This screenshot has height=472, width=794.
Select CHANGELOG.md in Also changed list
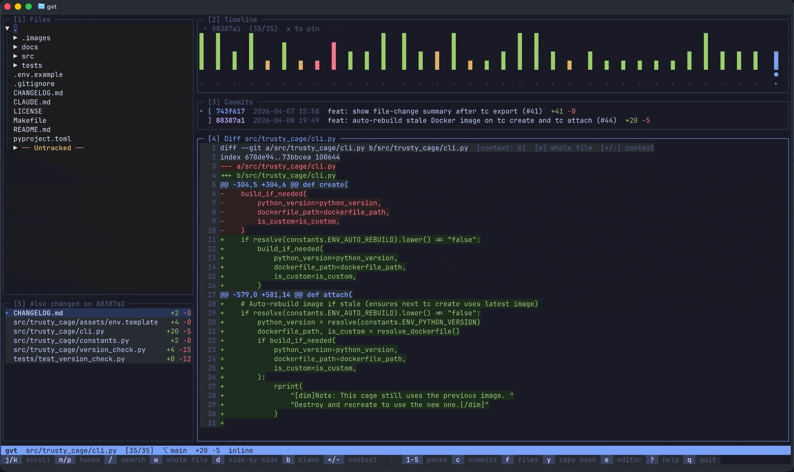click(x=38, y=313)
